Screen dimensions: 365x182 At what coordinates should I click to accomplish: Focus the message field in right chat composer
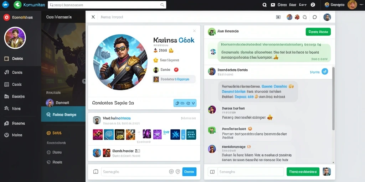pos(251,172)
